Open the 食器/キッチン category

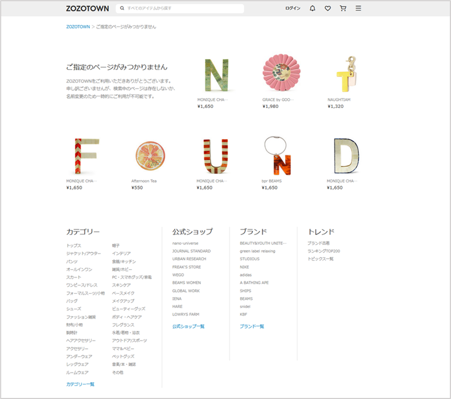[124, 261]
